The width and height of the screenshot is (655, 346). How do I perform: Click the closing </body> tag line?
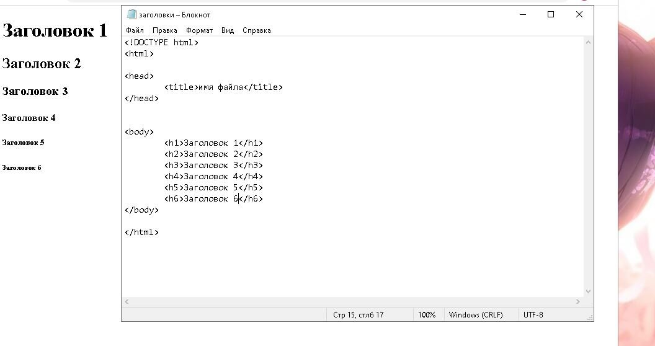click(x=141, y=210)
